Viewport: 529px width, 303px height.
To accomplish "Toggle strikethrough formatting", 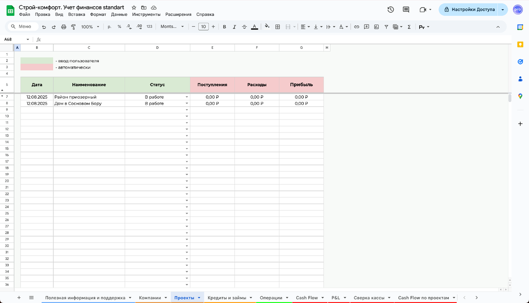I will pyautogui.click(x=244, y=27).
